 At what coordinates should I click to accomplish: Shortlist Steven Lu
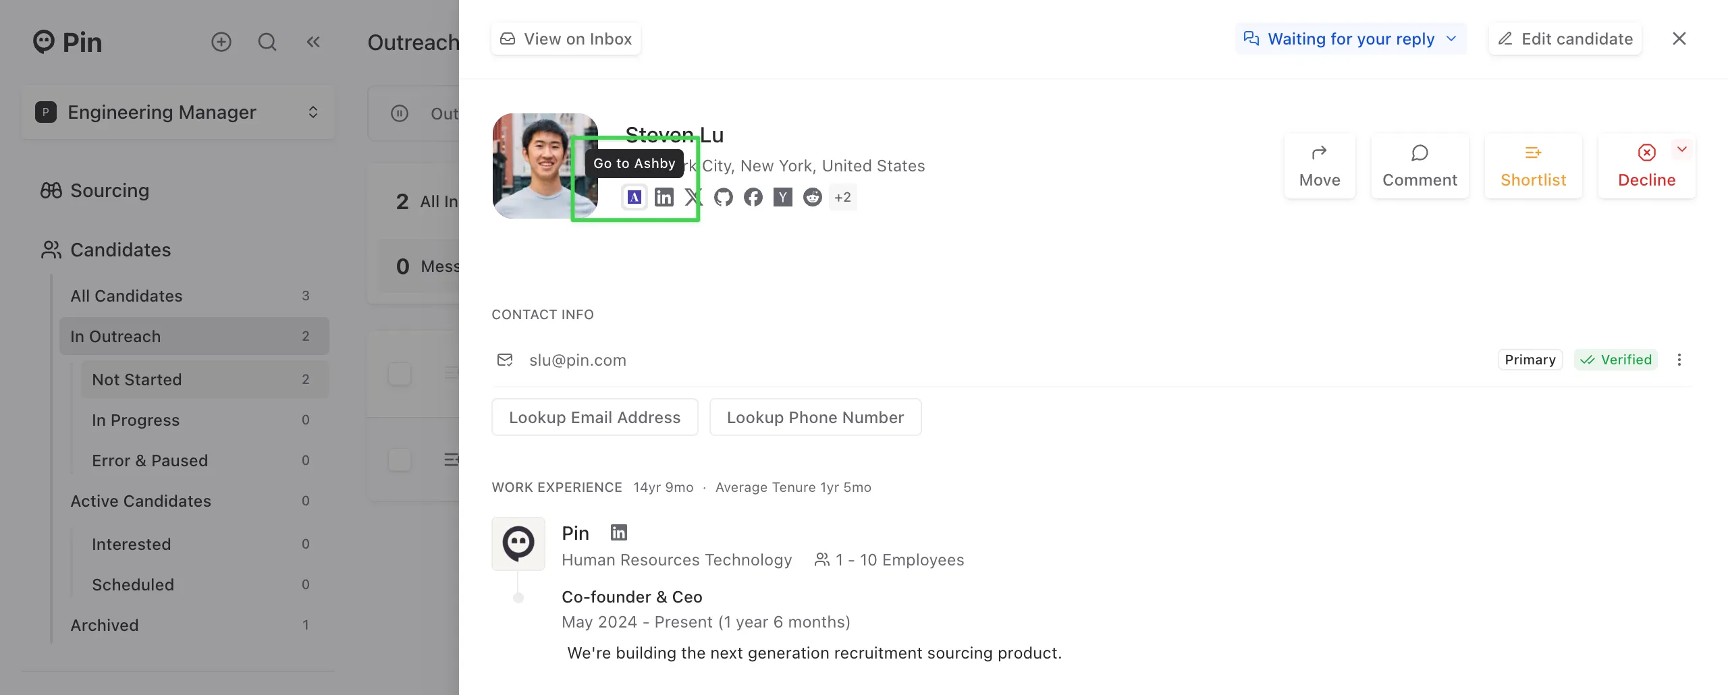coord(1534,166)
